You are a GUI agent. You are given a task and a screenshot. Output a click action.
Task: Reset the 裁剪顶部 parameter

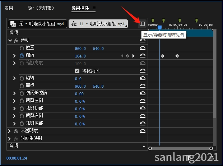pyautogui.click(x=142, y=109)
